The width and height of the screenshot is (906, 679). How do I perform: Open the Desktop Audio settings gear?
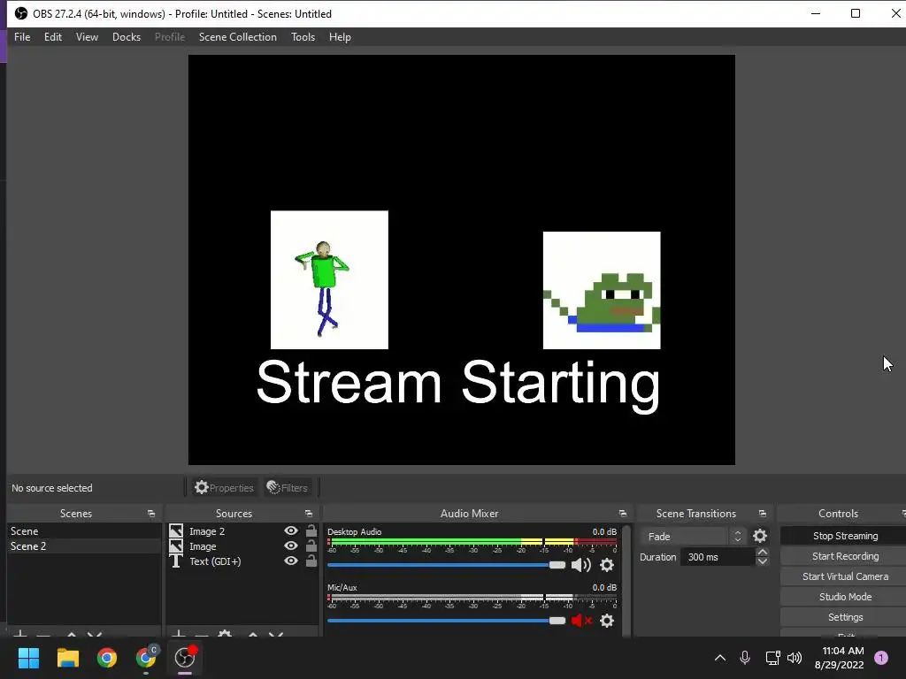(607, 565)
